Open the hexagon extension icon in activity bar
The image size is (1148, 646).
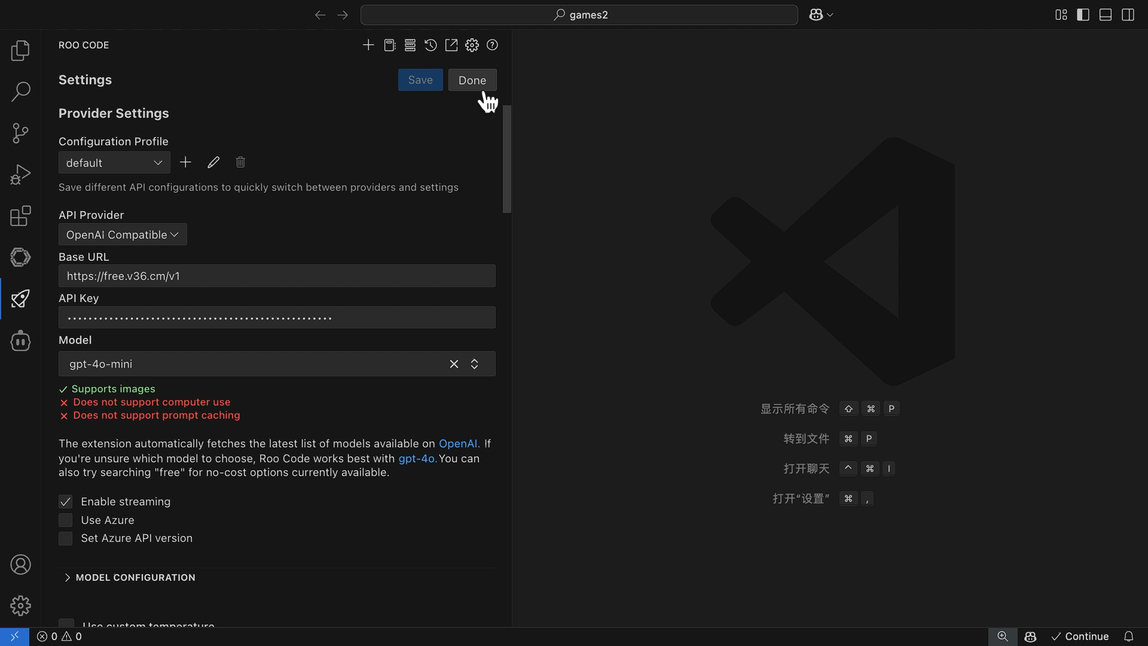pyautogui.click(x=20, y=257)
